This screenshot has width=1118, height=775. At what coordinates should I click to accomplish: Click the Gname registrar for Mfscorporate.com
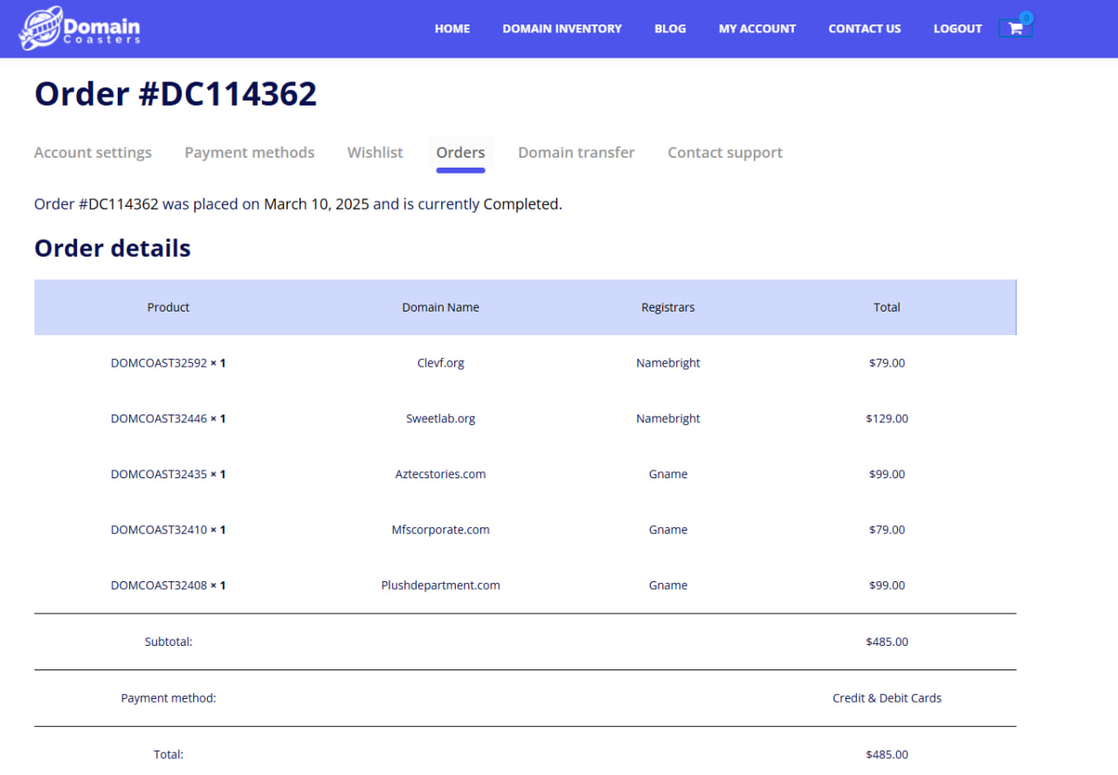click(668, 530)
